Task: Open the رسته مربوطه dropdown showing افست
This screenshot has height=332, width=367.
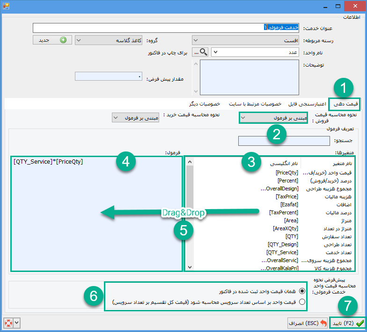Action: (x=245, y=41)
